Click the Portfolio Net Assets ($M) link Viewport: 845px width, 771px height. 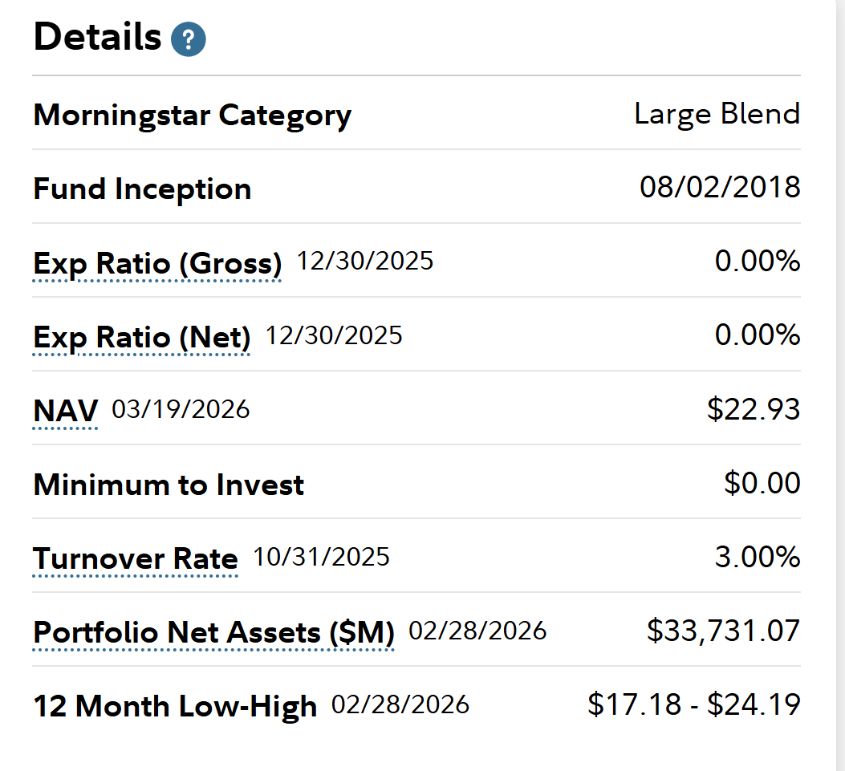tap(213, 632)
